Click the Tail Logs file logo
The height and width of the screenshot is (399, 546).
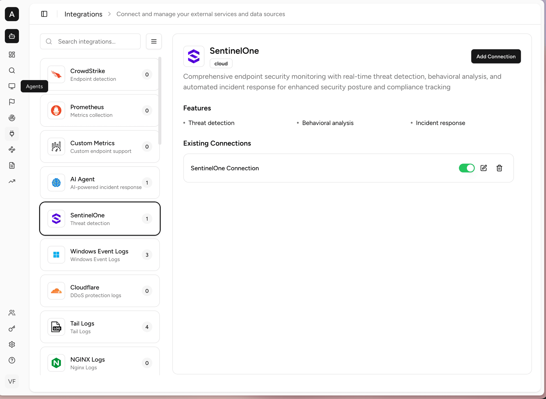(x=56, y=327)
